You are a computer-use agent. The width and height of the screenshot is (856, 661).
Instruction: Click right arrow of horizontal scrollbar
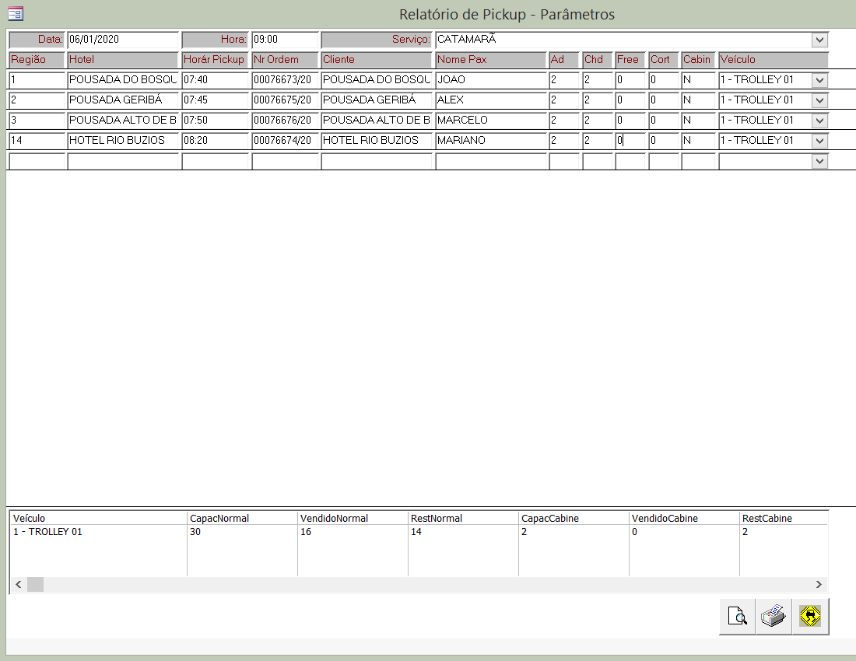pyautogui.click(x=819, y=584)
